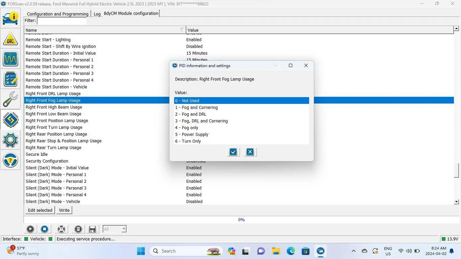Click the lifebuoy icon in bottom toolbar
Viewport: 461px width, 259px height.
click(x=61, y=229)
